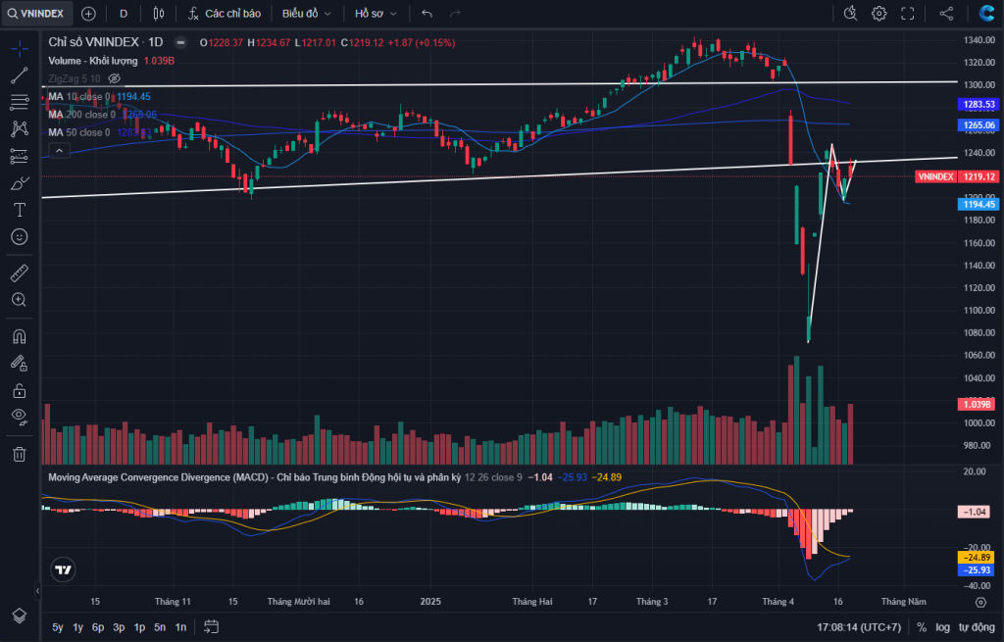The height and width of the screenshot is (642, 1004).
Task: Enter fullscreen mode
Action: click(907, 14)
